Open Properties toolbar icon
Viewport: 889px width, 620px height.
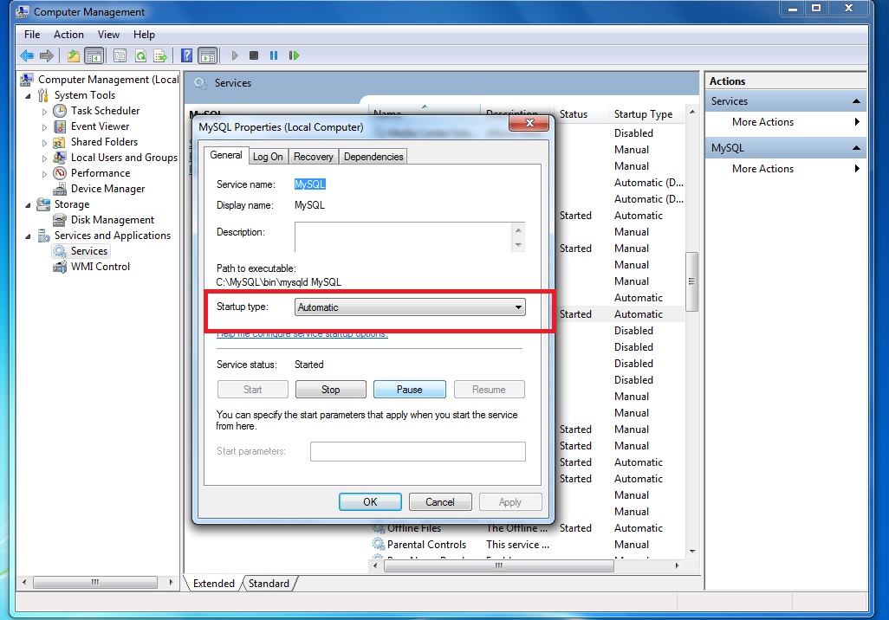tap(120, 55)
